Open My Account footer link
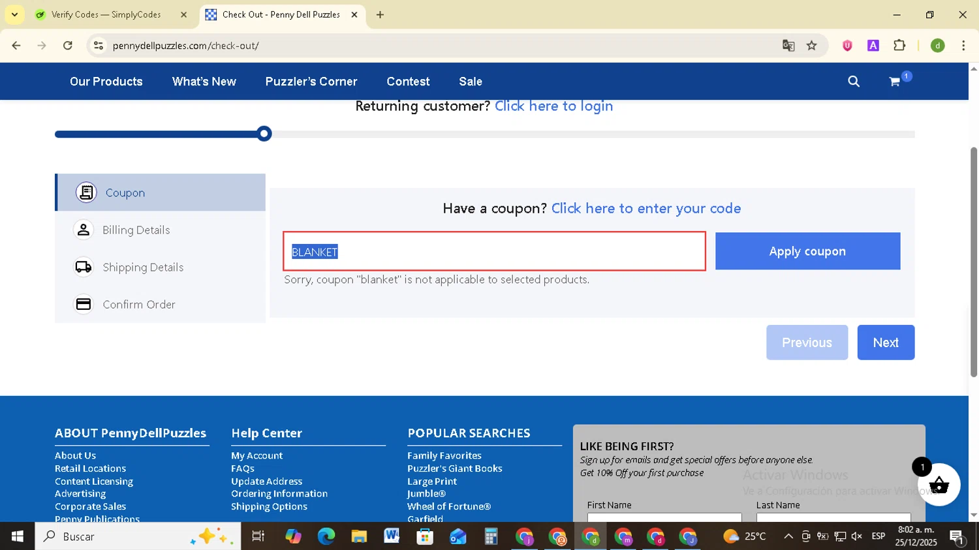Screen dimensions: 979x550 pyautogui.click(x=256, y=455)
